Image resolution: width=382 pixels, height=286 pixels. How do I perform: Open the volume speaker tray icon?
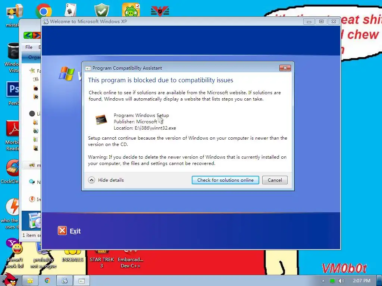pos(341,281)
